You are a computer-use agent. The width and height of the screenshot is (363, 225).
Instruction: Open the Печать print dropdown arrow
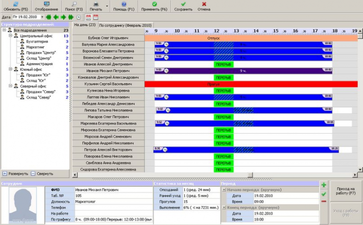(x=106, y=7)
